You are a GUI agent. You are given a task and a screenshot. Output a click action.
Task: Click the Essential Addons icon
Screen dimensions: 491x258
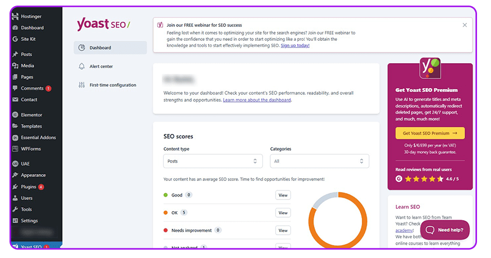coord(15,137)
